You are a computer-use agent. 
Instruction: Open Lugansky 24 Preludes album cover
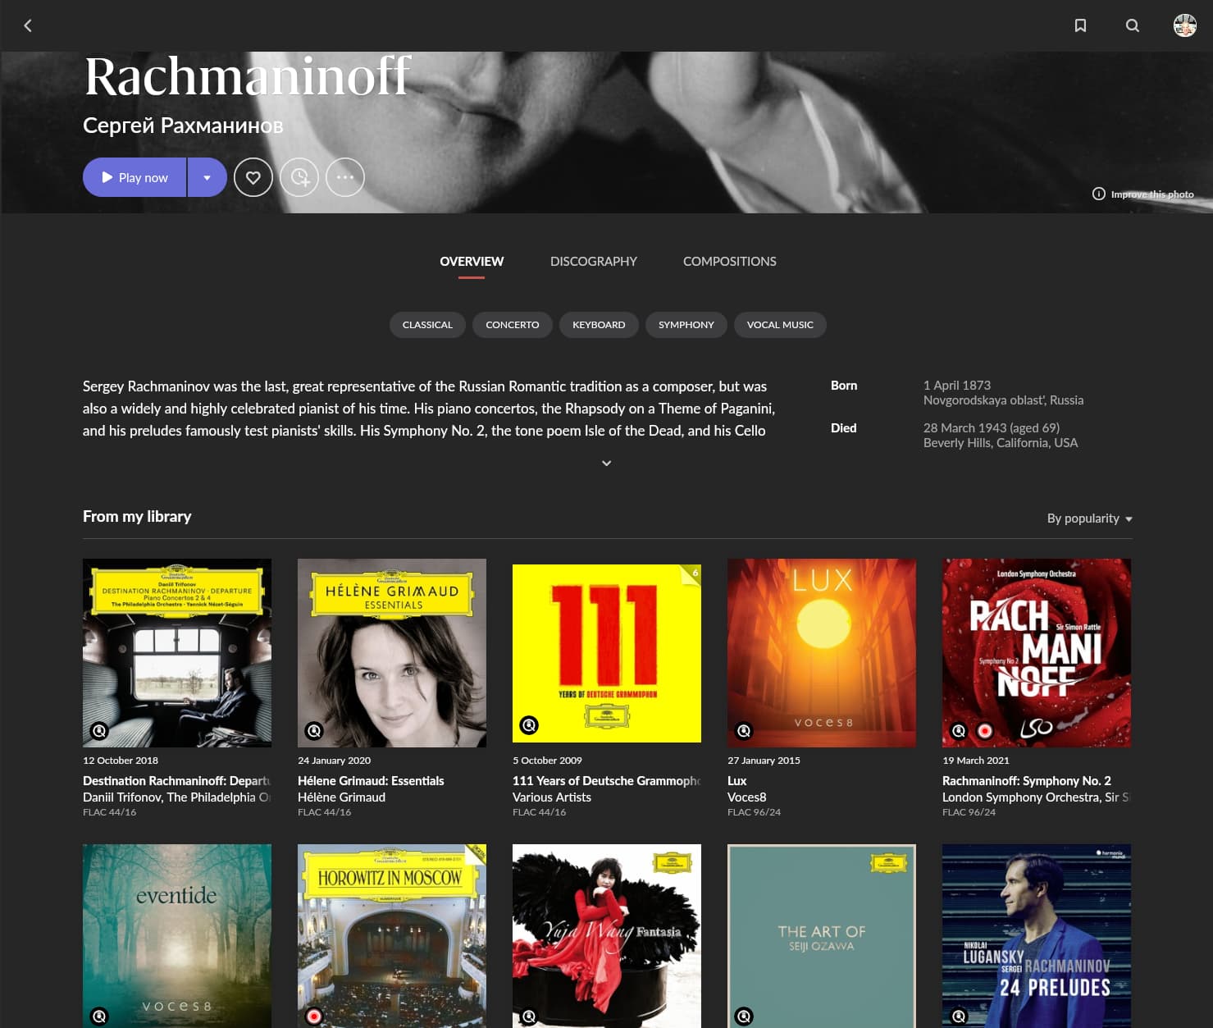click(1037, 936)
